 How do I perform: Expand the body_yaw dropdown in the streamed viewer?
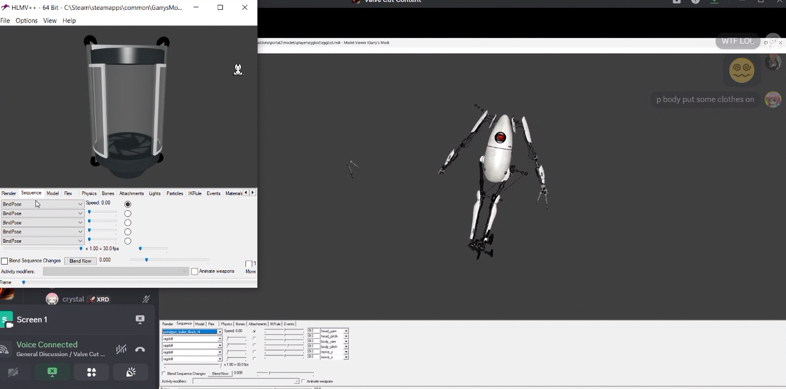pyautogui.click(x=346, y=342)
